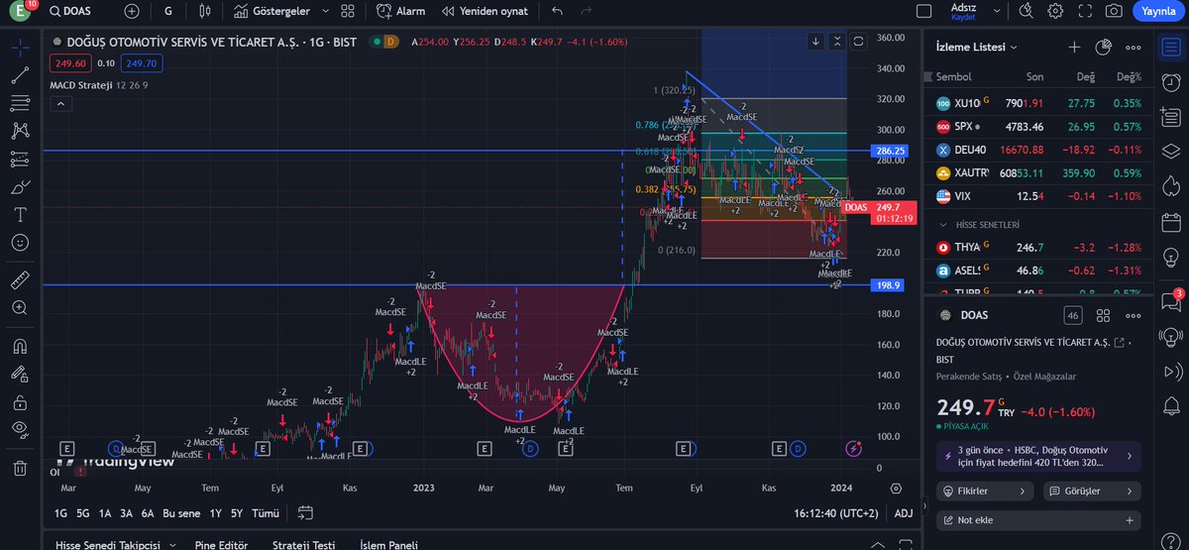
Task: Toggle ADJ adjusted price data
Action: [x=904, y=513]
